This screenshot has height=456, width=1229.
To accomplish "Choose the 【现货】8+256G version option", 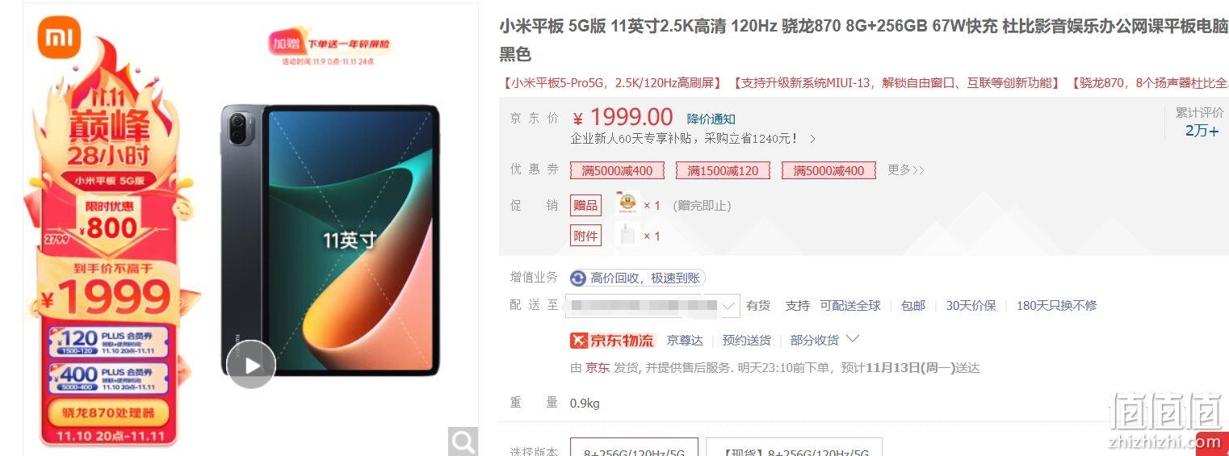I will pyautogui.click(x=794, y=448).
